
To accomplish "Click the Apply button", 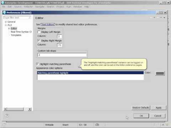I will tap(159, 108).
